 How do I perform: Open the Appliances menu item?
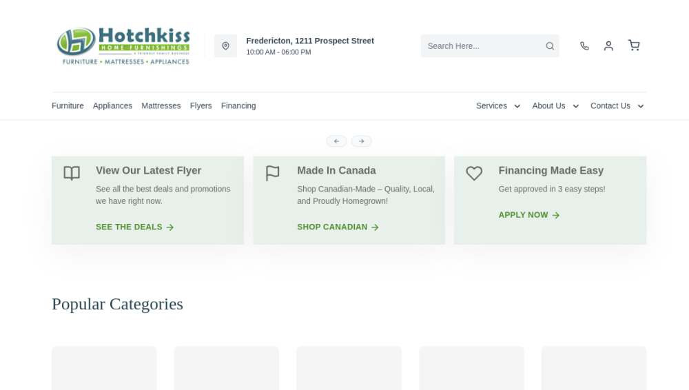(112, 105)
